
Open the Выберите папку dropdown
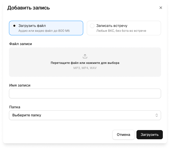point(85,115)
